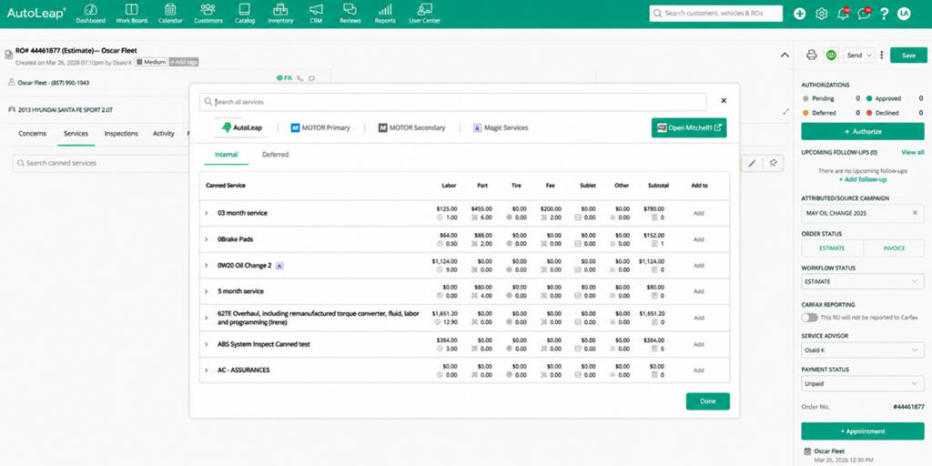Click View all follow-ups link

912,152
